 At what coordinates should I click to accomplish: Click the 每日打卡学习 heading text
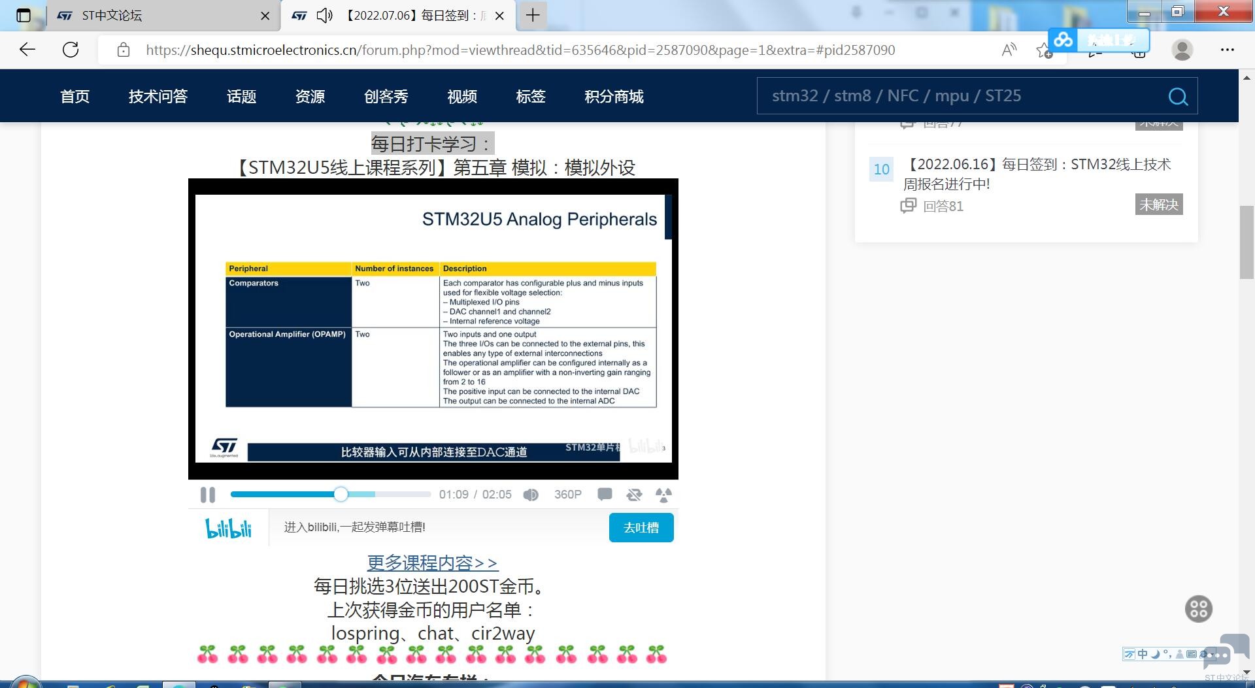[432, 144]
